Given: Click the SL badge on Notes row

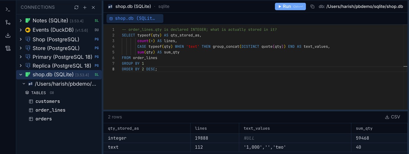Looking at the screenshot, I should point(97,21).
